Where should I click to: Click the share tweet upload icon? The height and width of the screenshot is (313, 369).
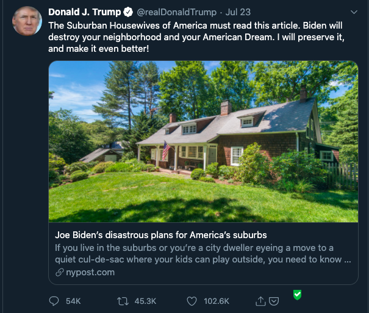coord(261,301)
